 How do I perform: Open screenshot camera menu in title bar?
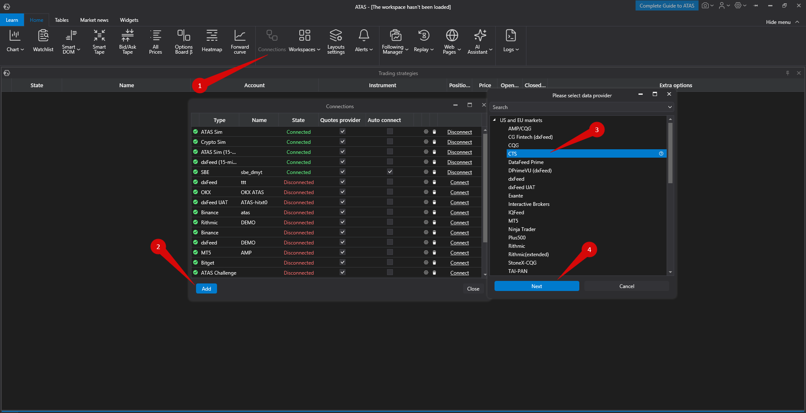(x=708, y=5)
